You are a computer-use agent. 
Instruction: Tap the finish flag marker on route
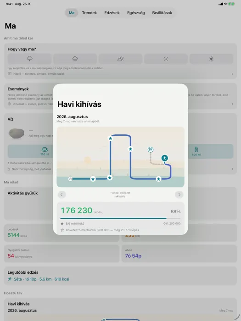point(151,149)
